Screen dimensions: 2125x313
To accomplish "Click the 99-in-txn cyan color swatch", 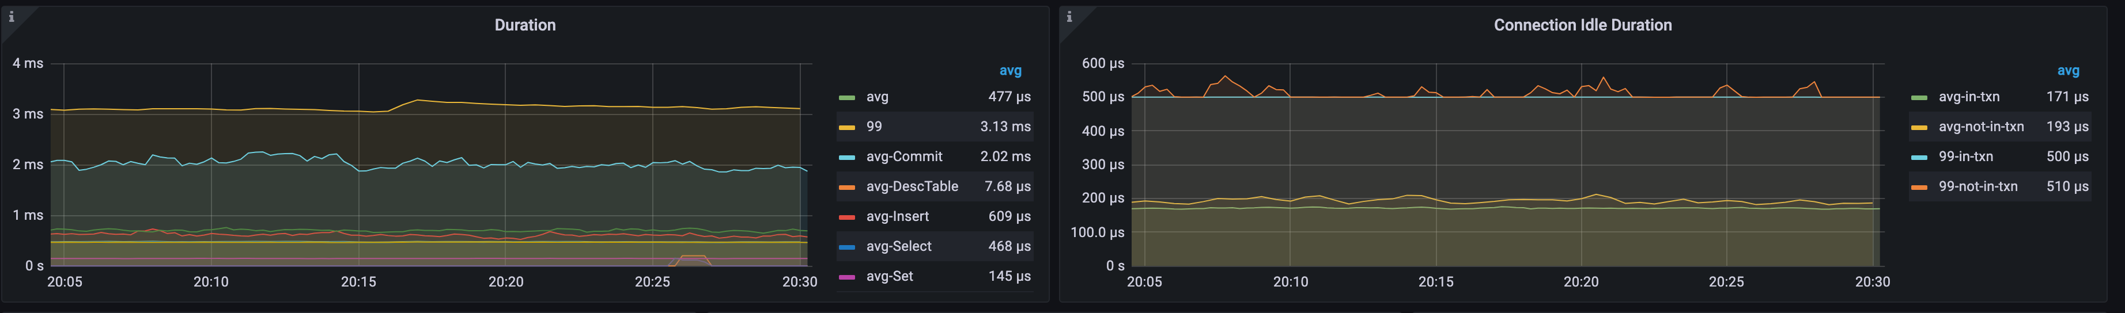I will click(x=1919, y=156).
